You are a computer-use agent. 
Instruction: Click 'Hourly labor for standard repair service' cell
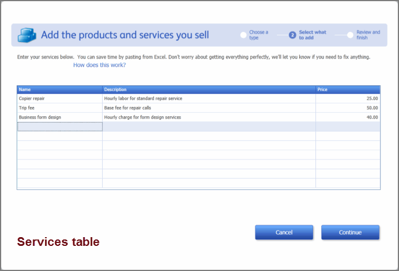[209, 99]
